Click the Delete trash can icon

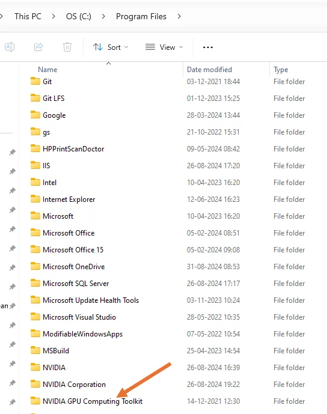point(67,47)
